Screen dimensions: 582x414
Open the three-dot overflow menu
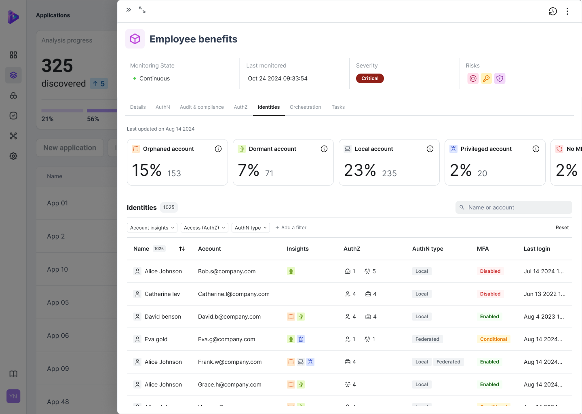(x=567, y=11)
